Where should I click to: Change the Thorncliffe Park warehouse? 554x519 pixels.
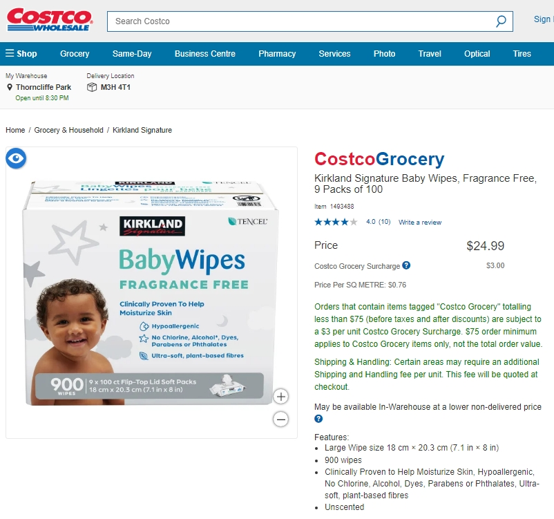[44, 87]
